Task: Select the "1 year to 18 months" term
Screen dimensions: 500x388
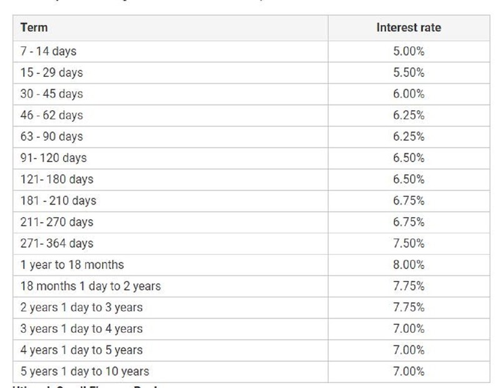Action: pos(72,265)
